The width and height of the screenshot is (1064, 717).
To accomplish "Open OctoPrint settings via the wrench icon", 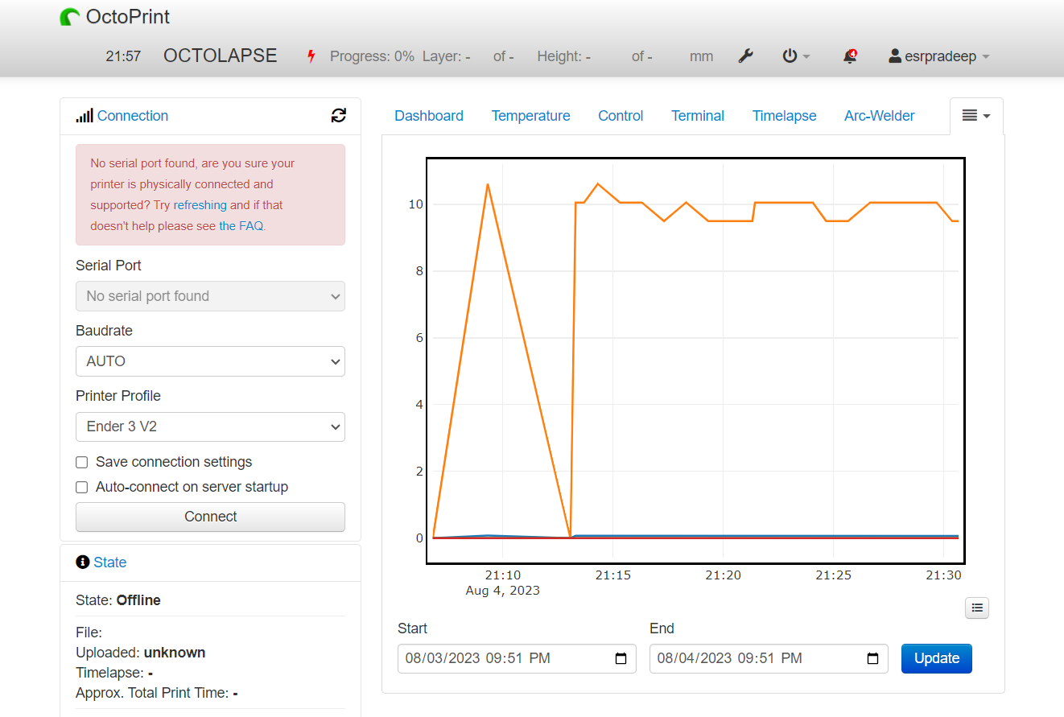I will [x=745, y=56].
